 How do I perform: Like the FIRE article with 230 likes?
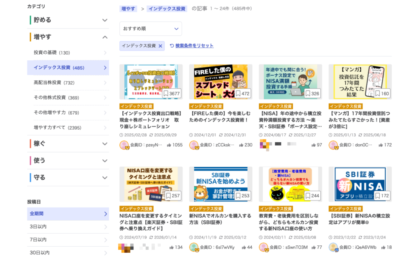click(x=241, y=145)
